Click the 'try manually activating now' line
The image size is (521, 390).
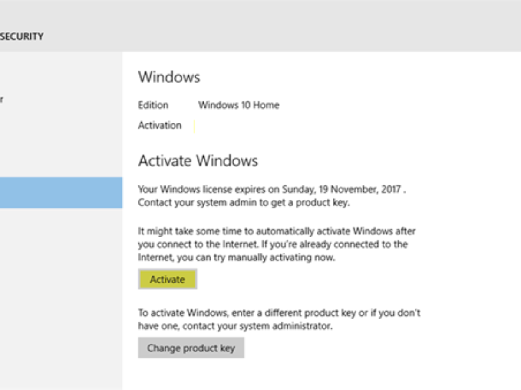point(237,257)
